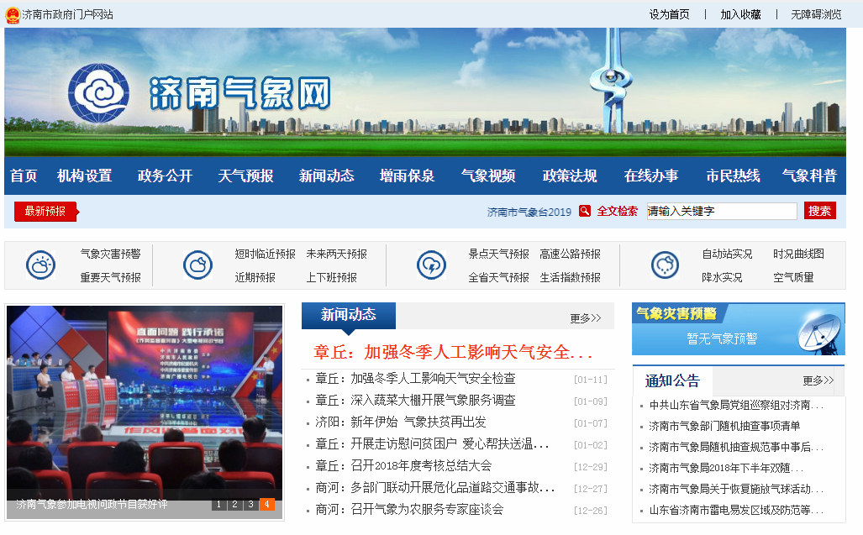
Task: Expand 更多 in the 通知公告 section
Action: (x=818, y=380)
